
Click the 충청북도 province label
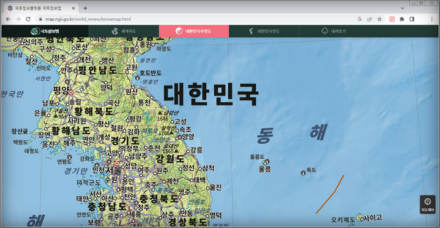[x=159, y=199]
